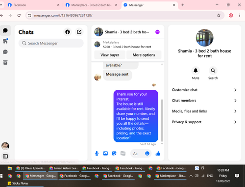The height and width of the screenshot is (187, 245).
Task: Open the browser extension red icon
Action: pyautogui.click(x=231, y=15)
